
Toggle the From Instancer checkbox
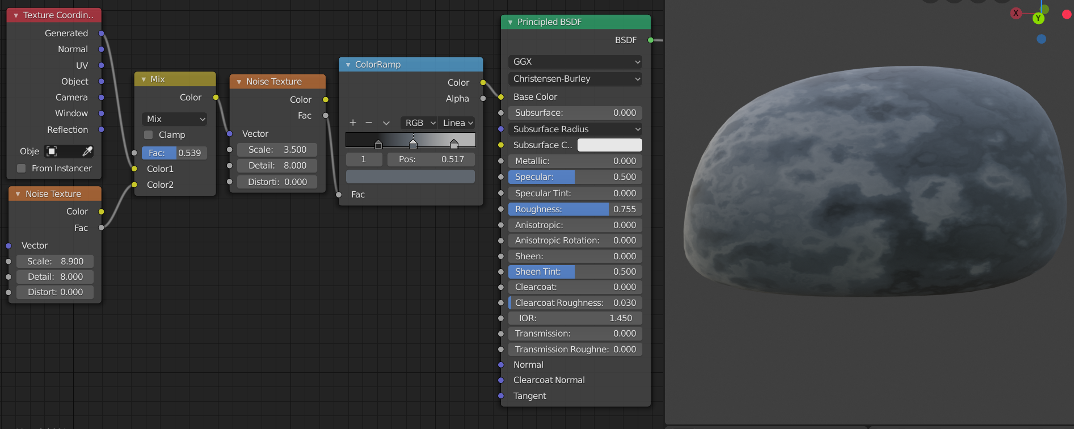22,169
